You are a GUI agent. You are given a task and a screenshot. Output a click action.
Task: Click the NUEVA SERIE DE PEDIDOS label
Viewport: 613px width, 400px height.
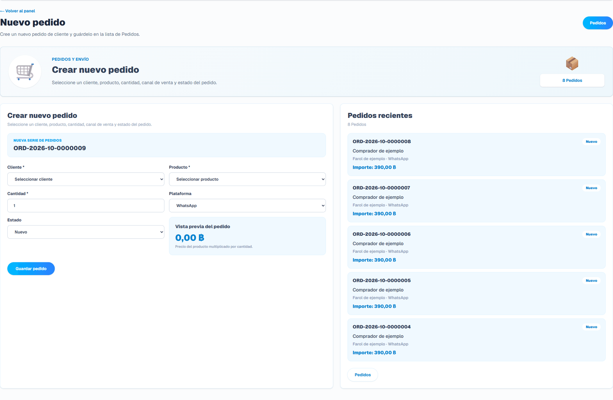coord(37,141)
